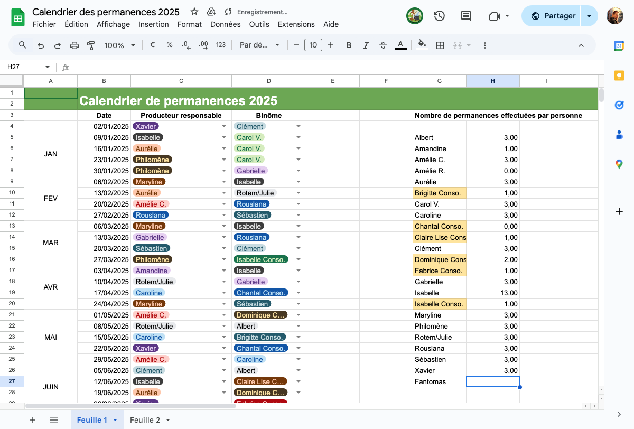The image size is (634, 429).
Task: Star the document with the star icon
Action: [194, 12]
